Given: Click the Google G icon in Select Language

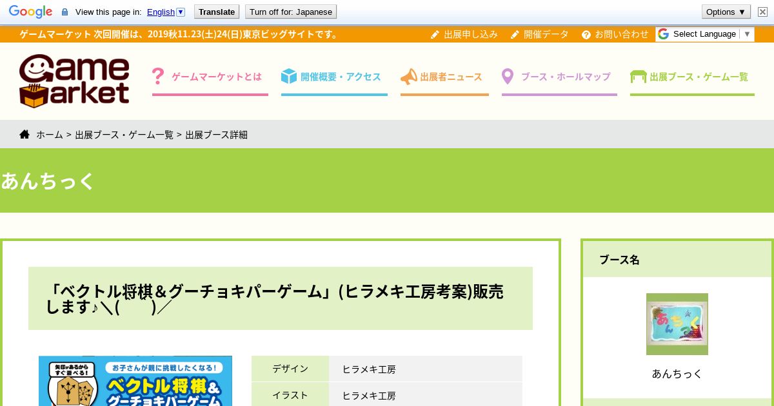Looking at the screenshot, I should [x=664, y=34].
